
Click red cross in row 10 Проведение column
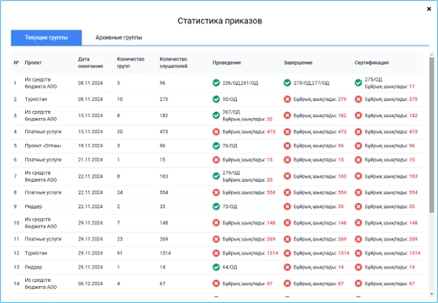[x=216, y=223]
